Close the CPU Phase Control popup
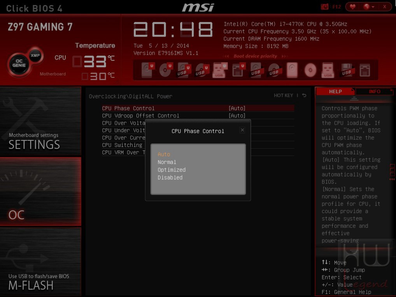Screen dimensions: 396x297 [x=242, y=130]
